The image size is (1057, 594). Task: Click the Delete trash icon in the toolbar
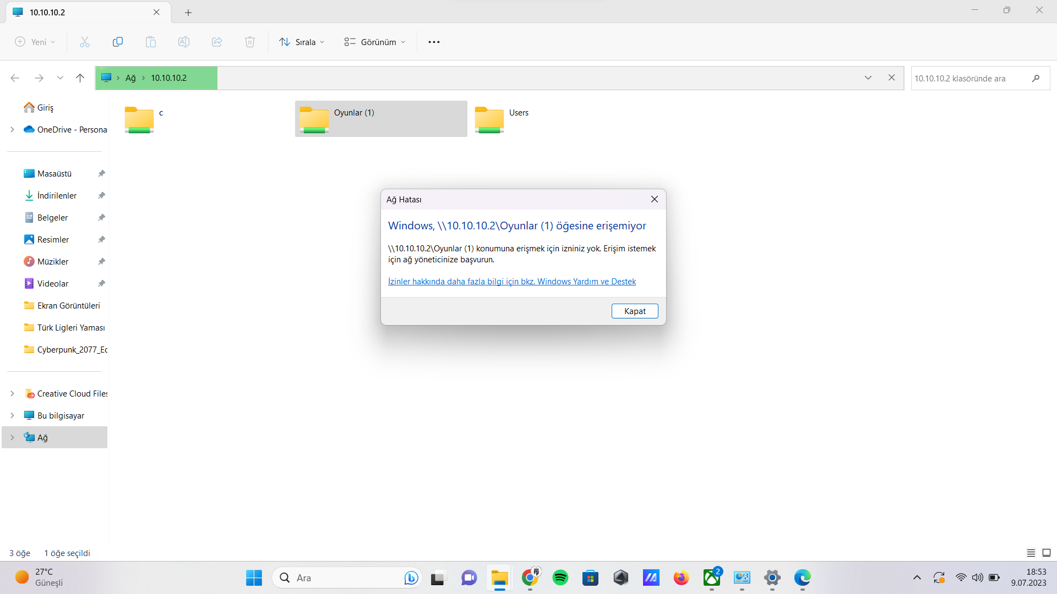[x=249, y=42]
